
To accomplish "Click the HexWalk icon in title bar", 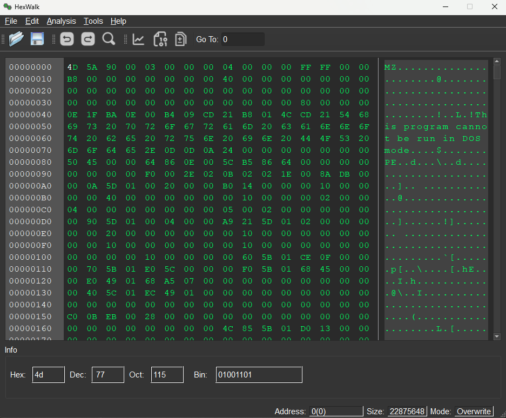I will tap(6, 6).
